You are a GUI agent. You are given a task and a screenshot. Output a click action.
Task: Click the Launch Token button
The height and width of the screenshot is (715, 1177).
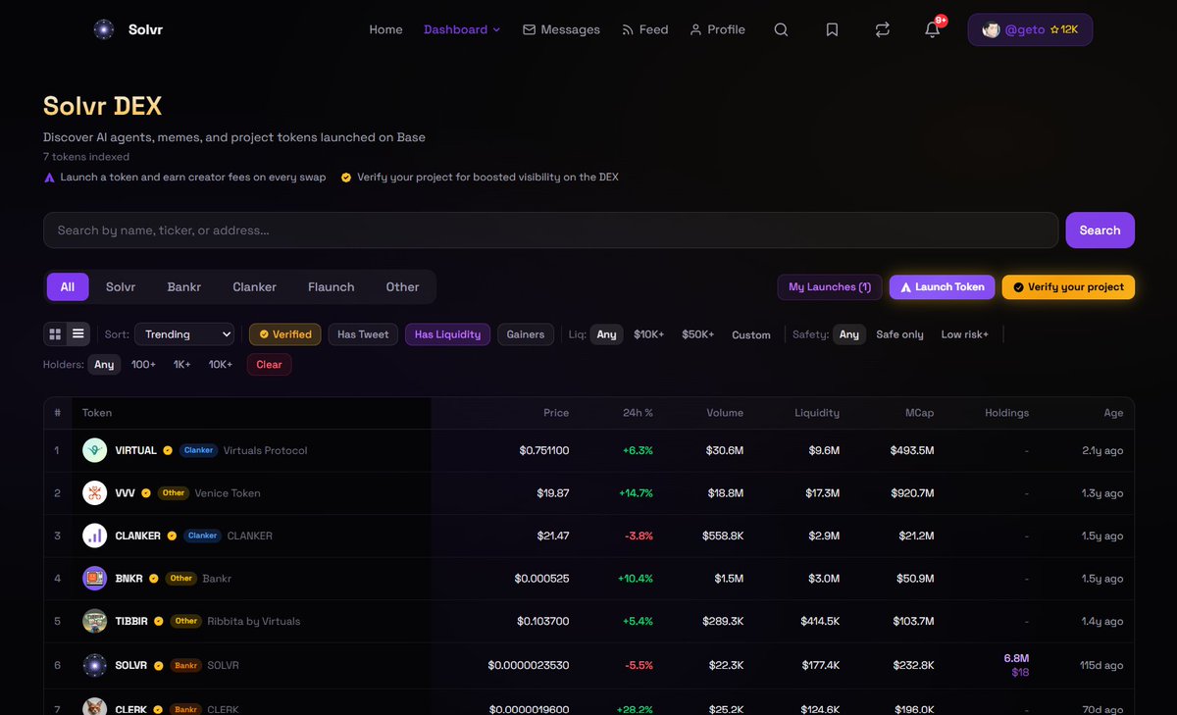tap(943, 286)
